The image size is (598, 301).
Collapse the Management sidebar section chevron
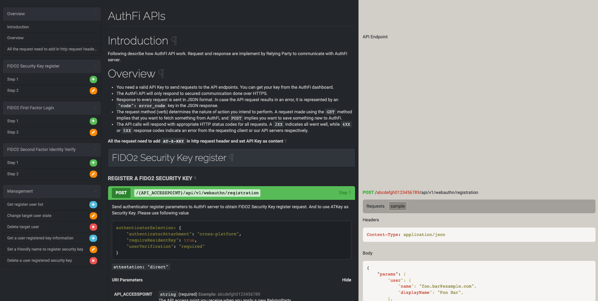point(96,191)
